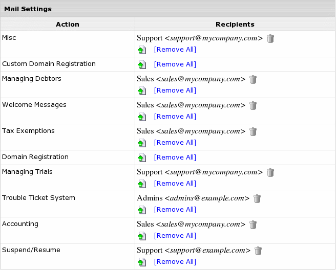Click the Action column header
Viewport: 336px width, 270px height.
click(x=68, y=24)
